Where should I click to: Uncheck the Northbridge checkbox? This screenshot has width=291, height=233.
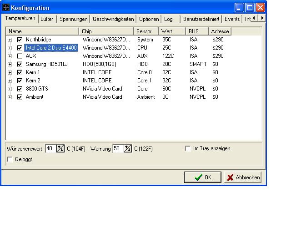[20, 40]
